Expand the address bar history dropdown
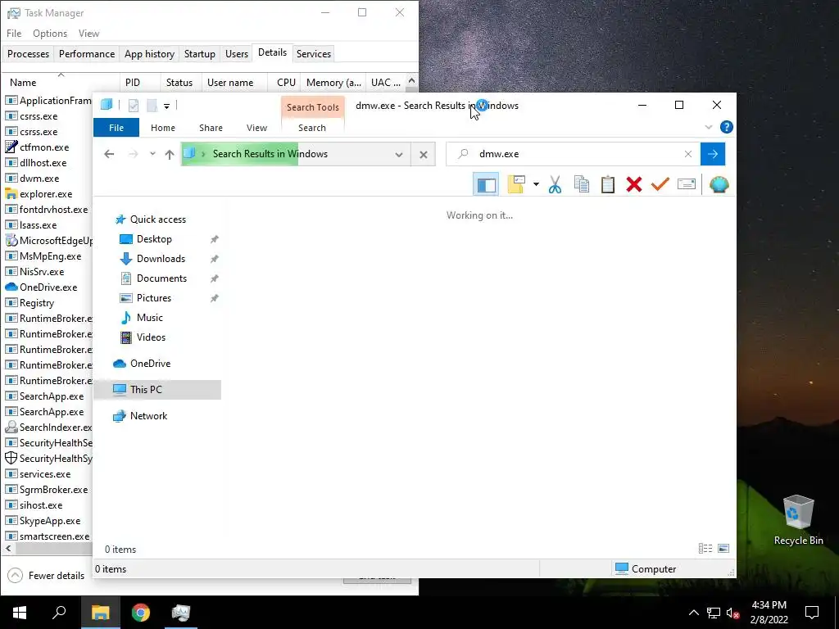This screenshot has height=629, width=839. [x=399, y=155]
